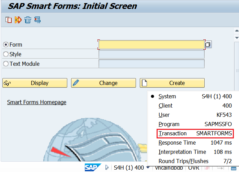Select the Text Module radio button
The image size is (239, 172).
[x=5, y=64]
